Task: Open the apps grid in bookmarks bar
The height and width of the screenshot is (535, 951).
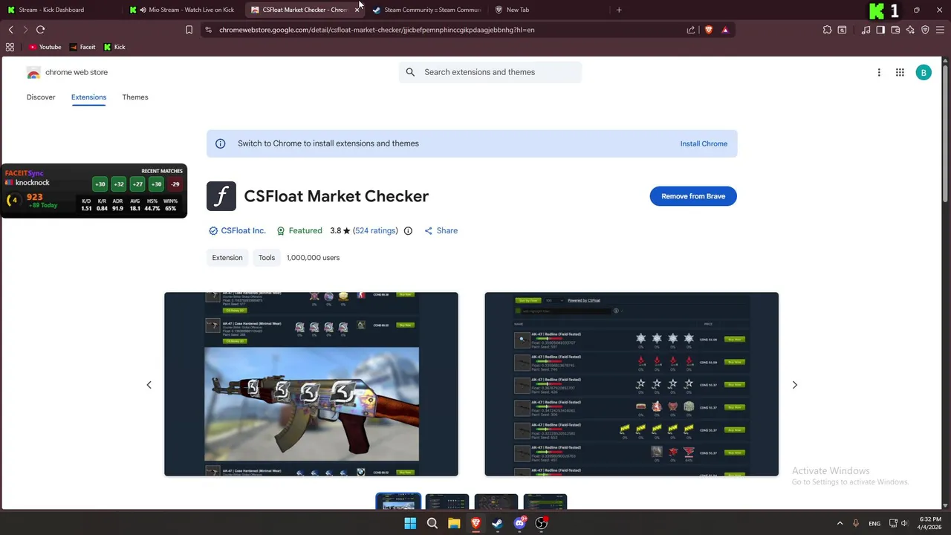Action: [10, 47]
